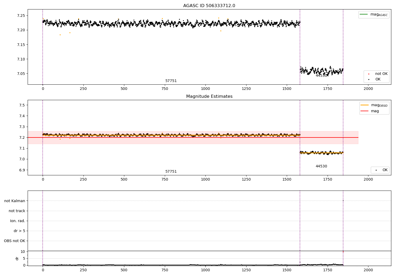
Task: Click the rotated 'dr' y-axis label
Action: [x=17, y=258]
